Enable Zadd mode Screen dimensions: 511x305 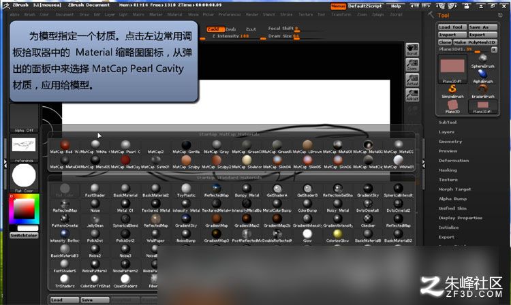pos(215,29)
